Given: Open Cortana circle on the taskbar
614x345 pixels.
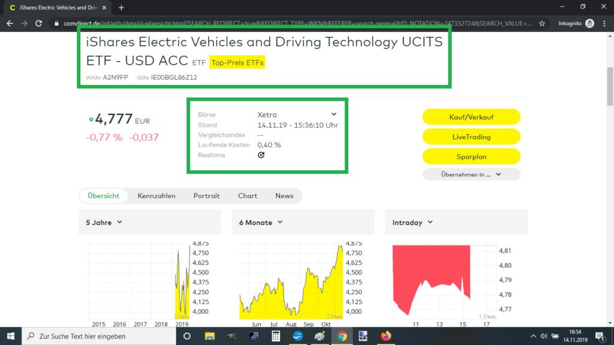Looking at the screenshot, I should pyautogui.click(x=187, y=336).
